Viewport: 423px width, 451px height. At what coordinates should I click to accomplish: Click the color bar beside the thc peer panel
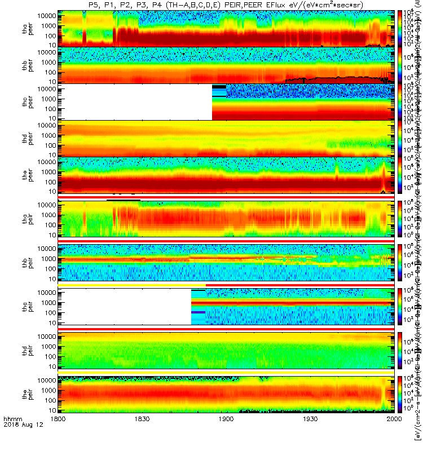click(400, 102)
